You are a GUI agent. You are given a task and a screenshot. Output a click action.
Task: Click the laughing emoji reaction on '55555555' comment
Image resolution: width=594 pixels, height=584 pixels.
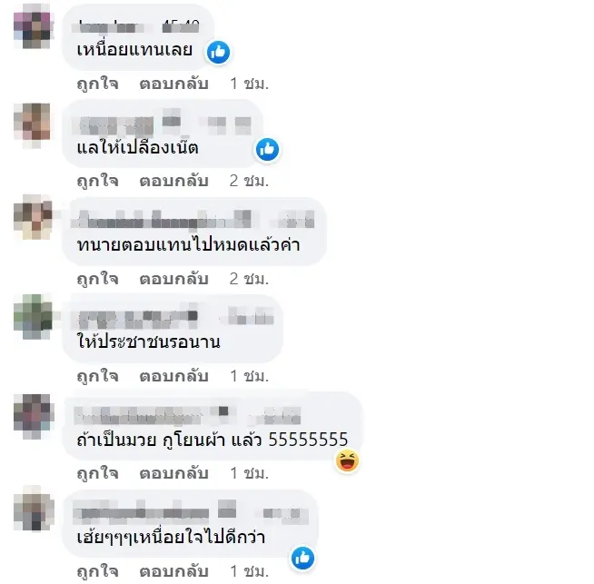347,460
